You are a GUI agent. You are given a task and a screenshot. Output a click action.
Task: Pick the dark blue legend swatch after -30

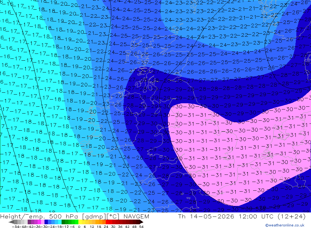46,222
